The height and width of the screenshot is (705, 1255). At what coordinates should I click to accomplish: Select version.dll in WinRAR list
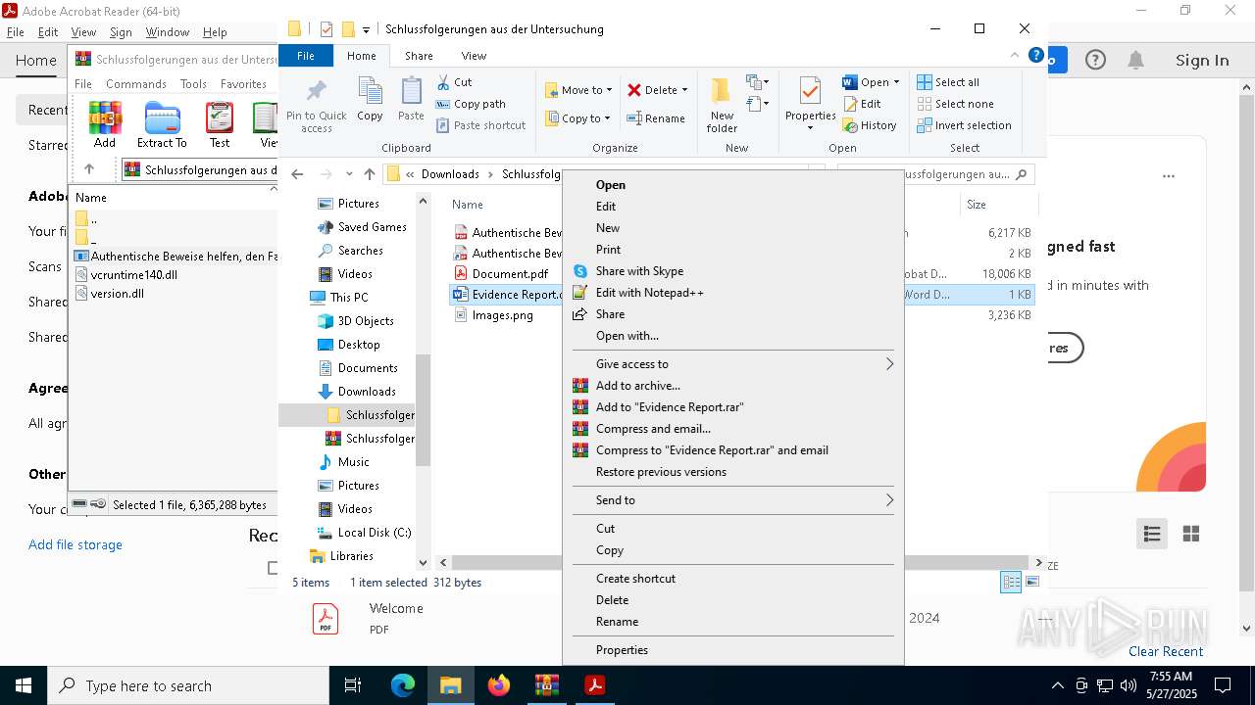click(x=117, y=294)
